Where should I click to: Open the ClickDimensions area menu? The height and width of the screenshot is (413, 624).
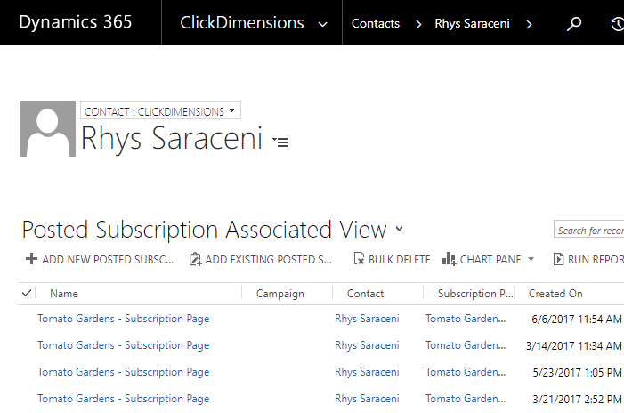242,22
